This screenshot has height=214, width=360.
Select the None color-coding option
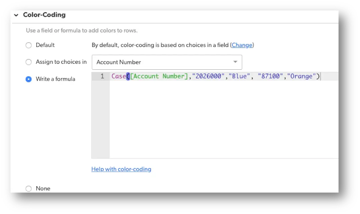29,188
